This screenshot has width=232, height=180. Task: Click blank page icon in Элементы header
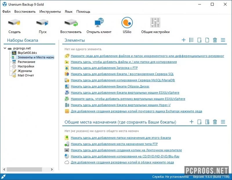pos(207,40)
